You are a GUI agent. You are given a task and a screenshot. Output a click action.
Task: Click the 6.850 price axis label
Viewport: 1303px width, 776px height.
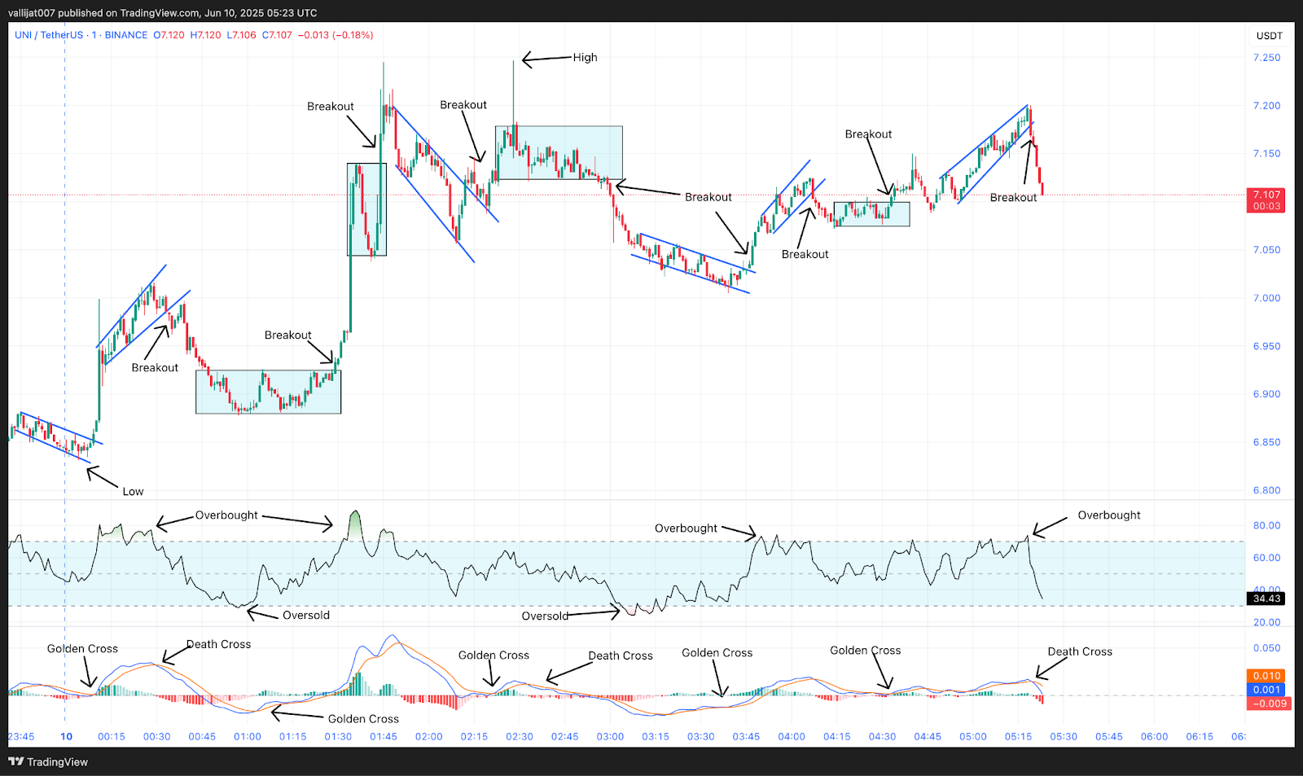coord(1266,442)
